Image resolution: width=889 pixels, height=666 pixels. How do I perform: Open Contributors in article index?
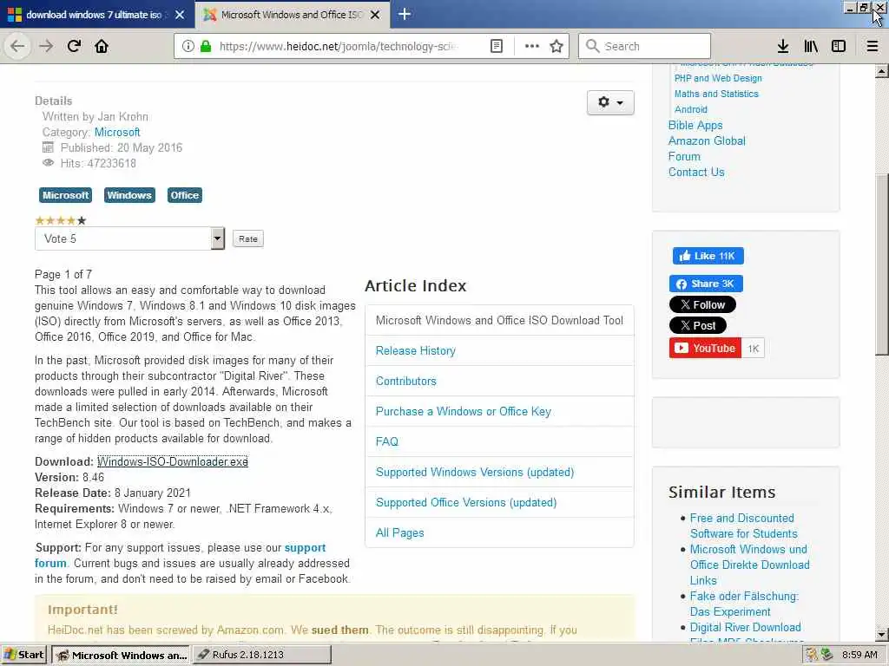click(x=406, y=382)
